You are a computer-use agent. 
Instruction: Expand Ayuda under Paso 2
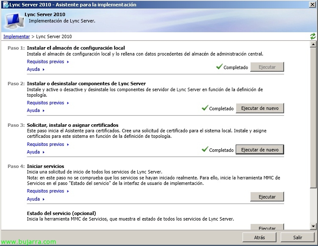point(36,111)
